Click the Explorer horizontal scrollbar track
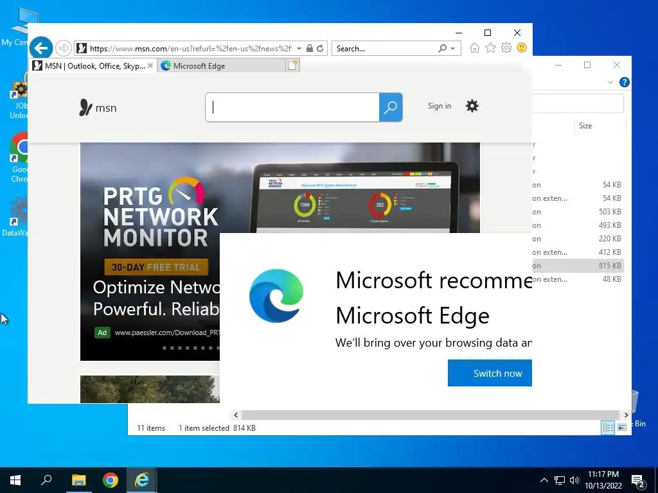Screen dimensions: 658x493 pyautogui.click(x=431, y=415)
